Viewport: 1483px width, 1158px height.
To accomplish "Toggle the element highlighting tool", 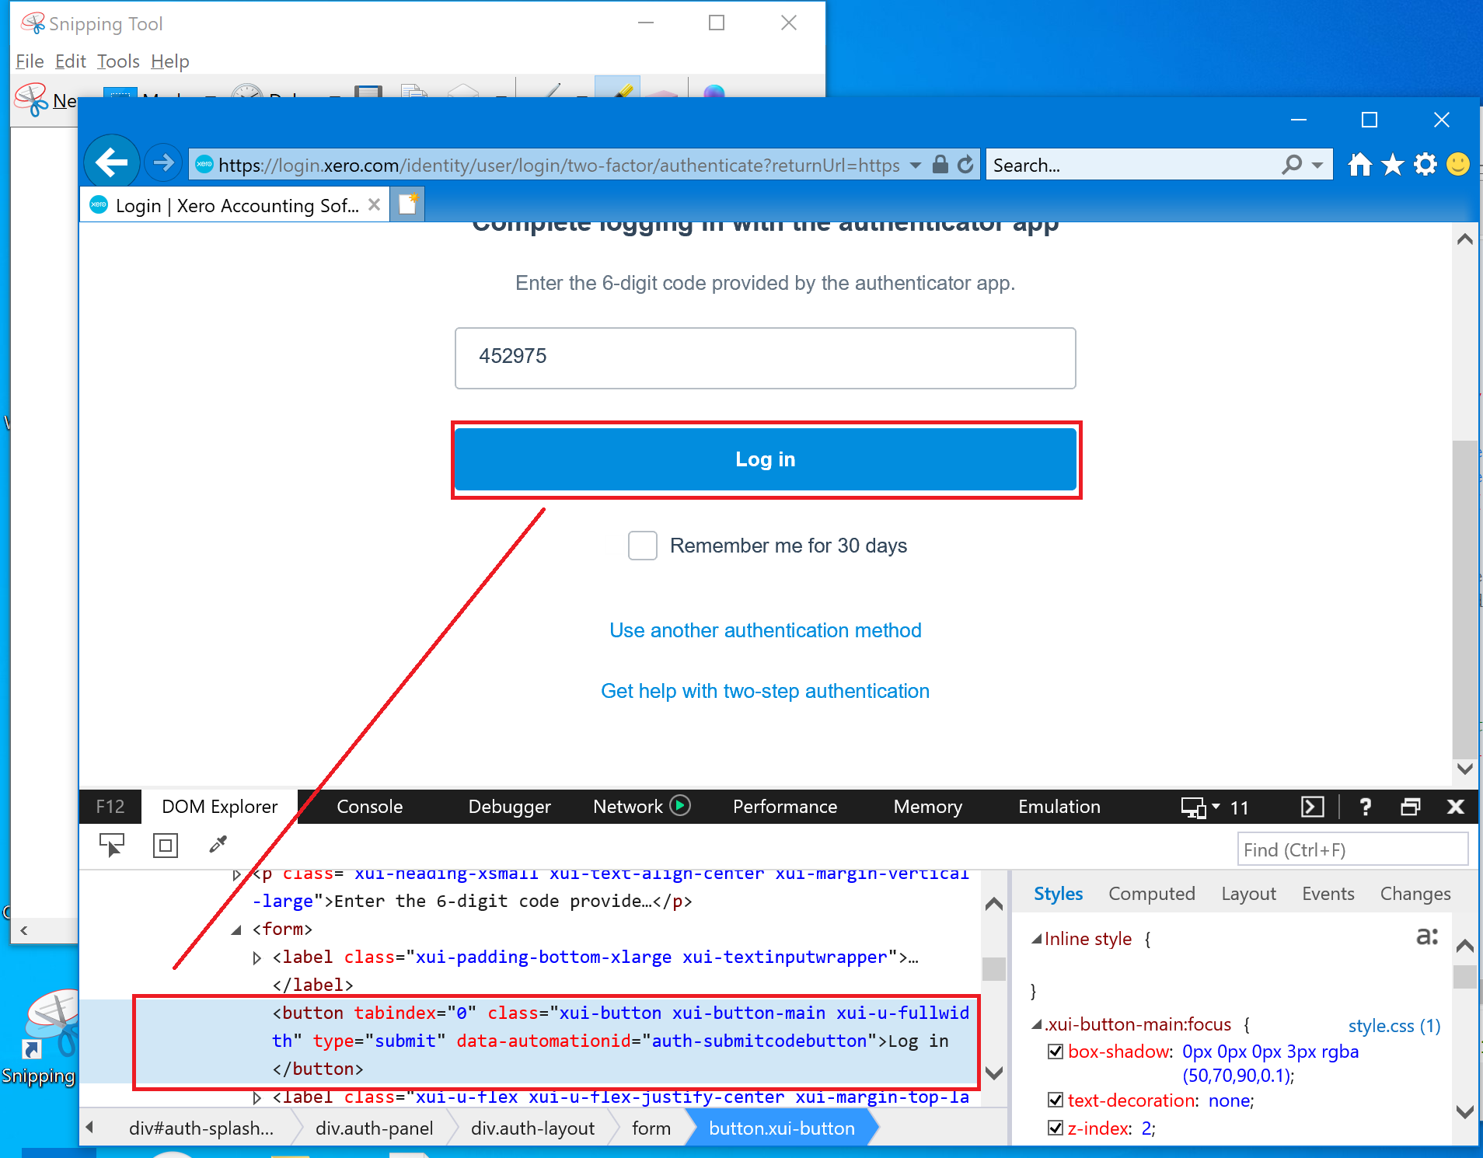I will (x=165, y=845).
